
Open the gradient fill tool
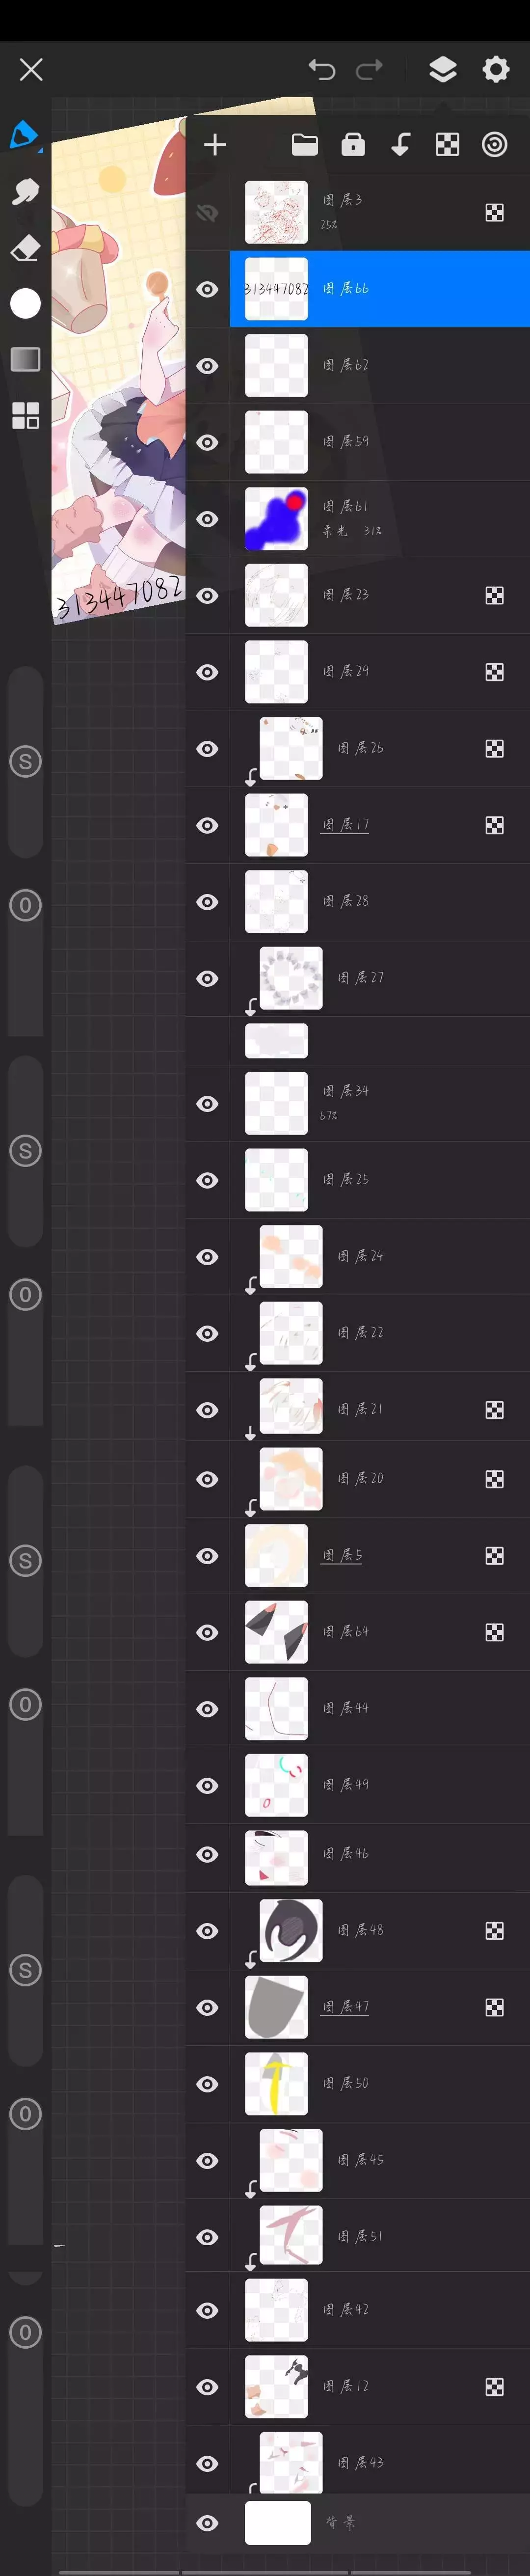(25, 359)
